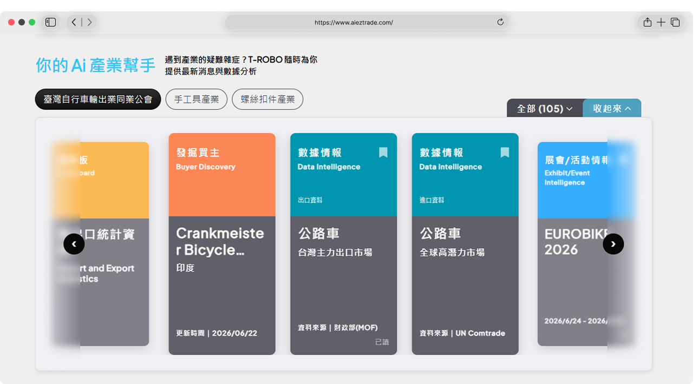Go back with the browser back arrow
699x384 pixels.
click(75, 22)
